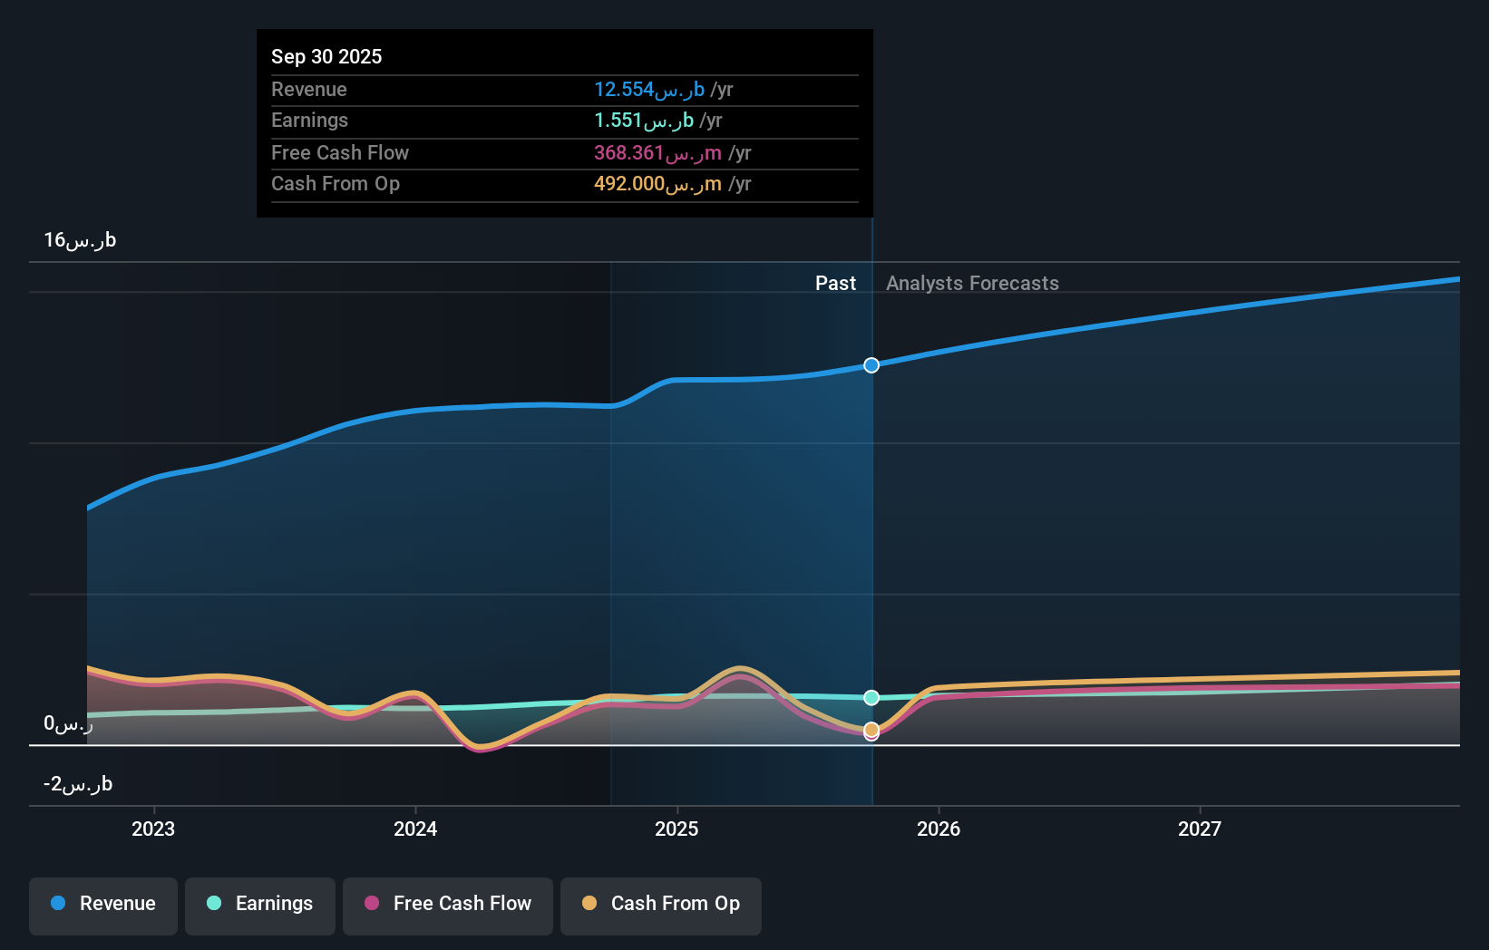Toggle the Free Cash Flow series visibility
Viewport: 1489px width, 950px height.
tap(447, 904)
